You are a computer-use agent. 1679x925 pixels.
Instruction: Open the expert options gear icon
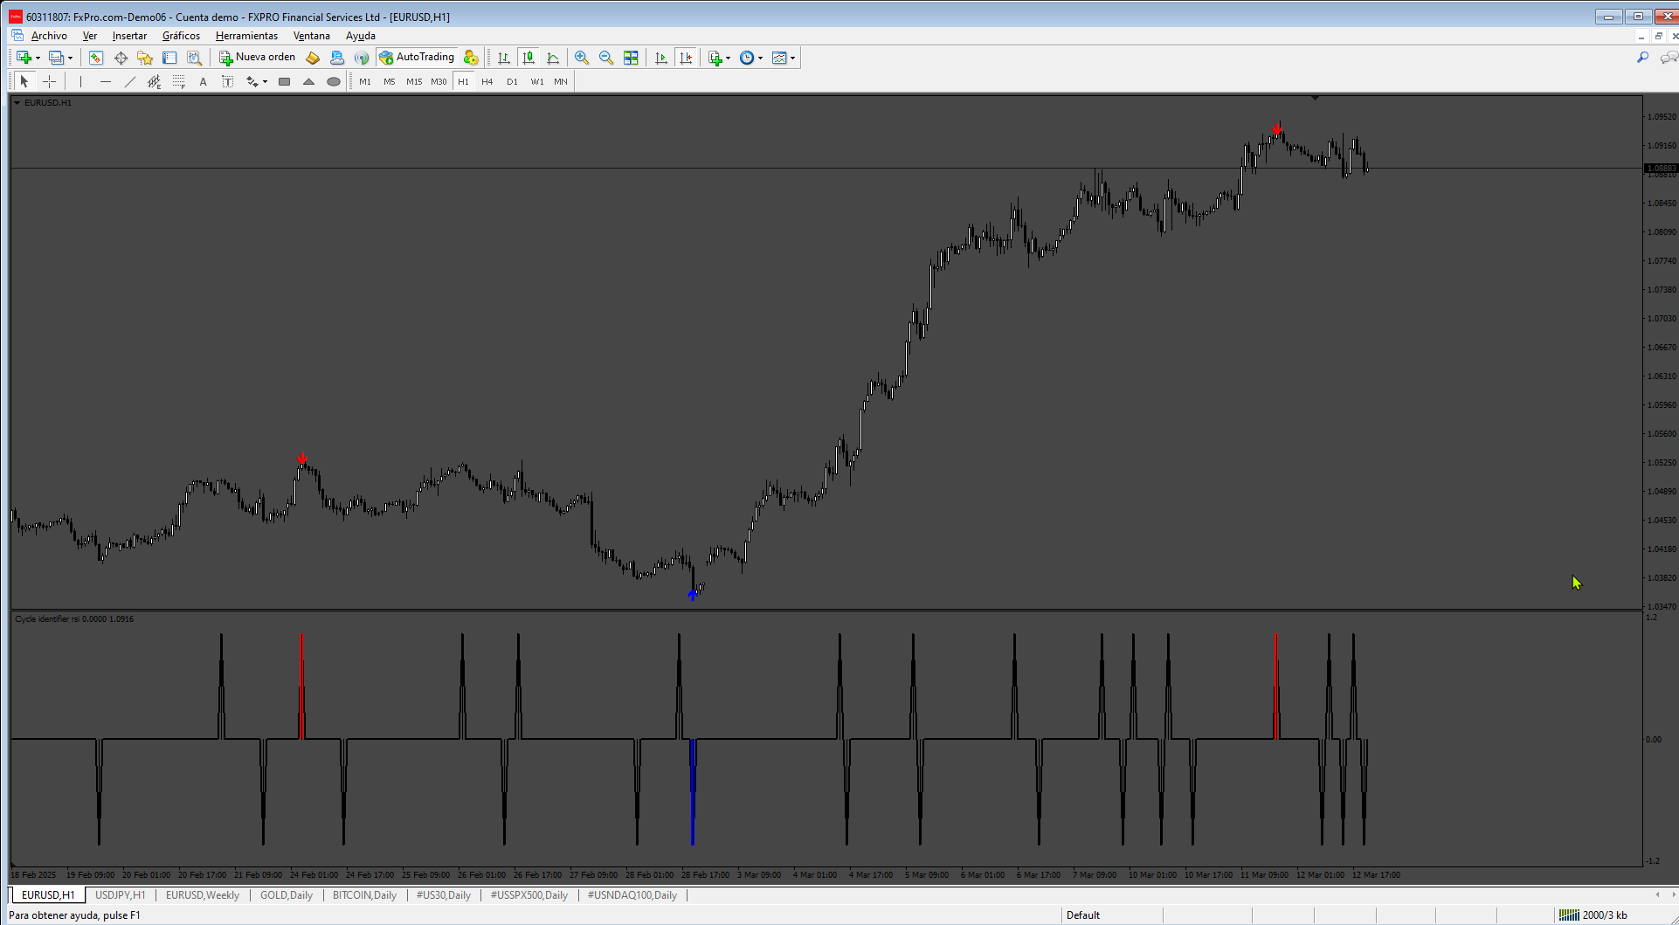pyautogui.click(x=471, y=58)
